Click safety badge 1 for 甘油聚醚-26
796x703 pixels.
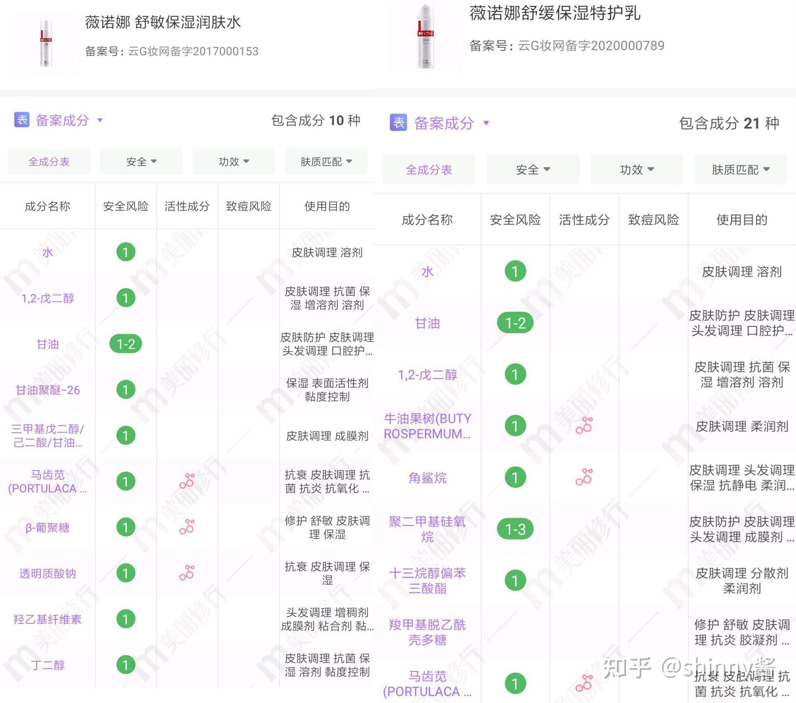pyautogui.click(x=126, y=389)
